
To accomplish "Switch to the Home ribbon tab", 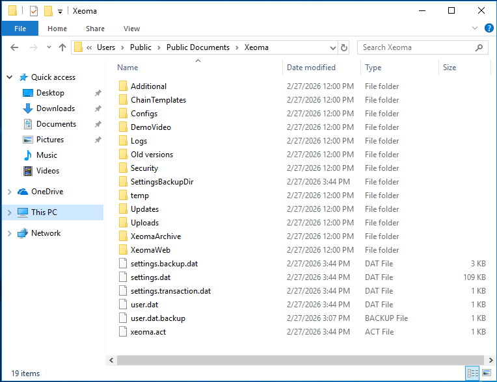I will pyautogui.click(x=57, y=29).
